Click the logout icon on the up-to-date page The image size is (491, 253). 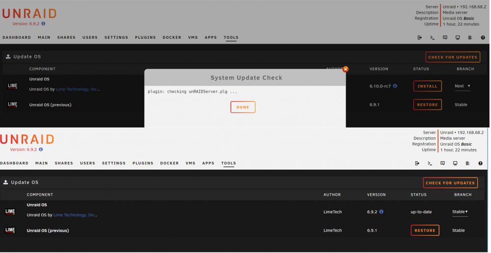[x=417, y=163]
